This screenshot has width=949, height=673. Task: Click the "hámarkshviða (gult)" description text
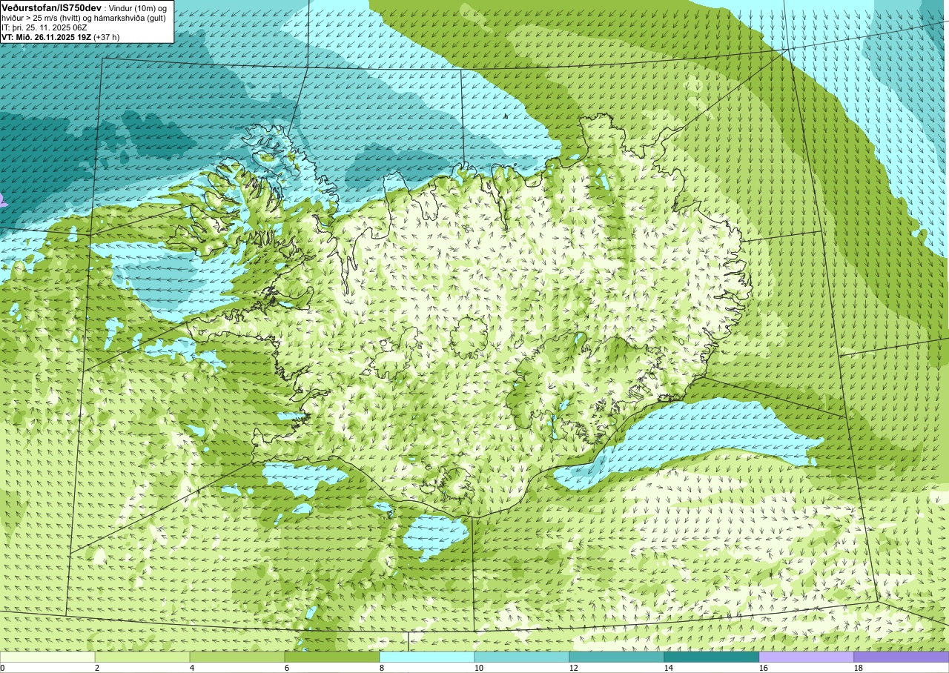click(x=130, y=18)
